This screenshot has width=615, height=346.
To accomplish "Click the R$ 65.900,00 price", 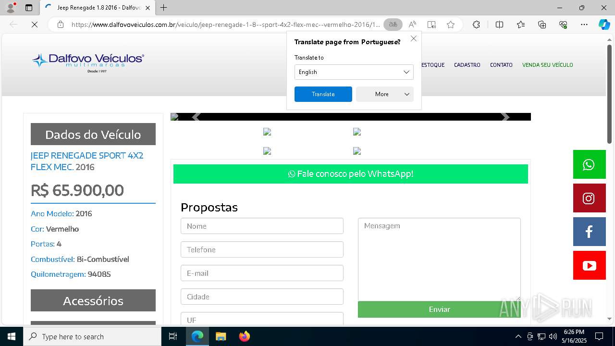I will click(77, 190).
